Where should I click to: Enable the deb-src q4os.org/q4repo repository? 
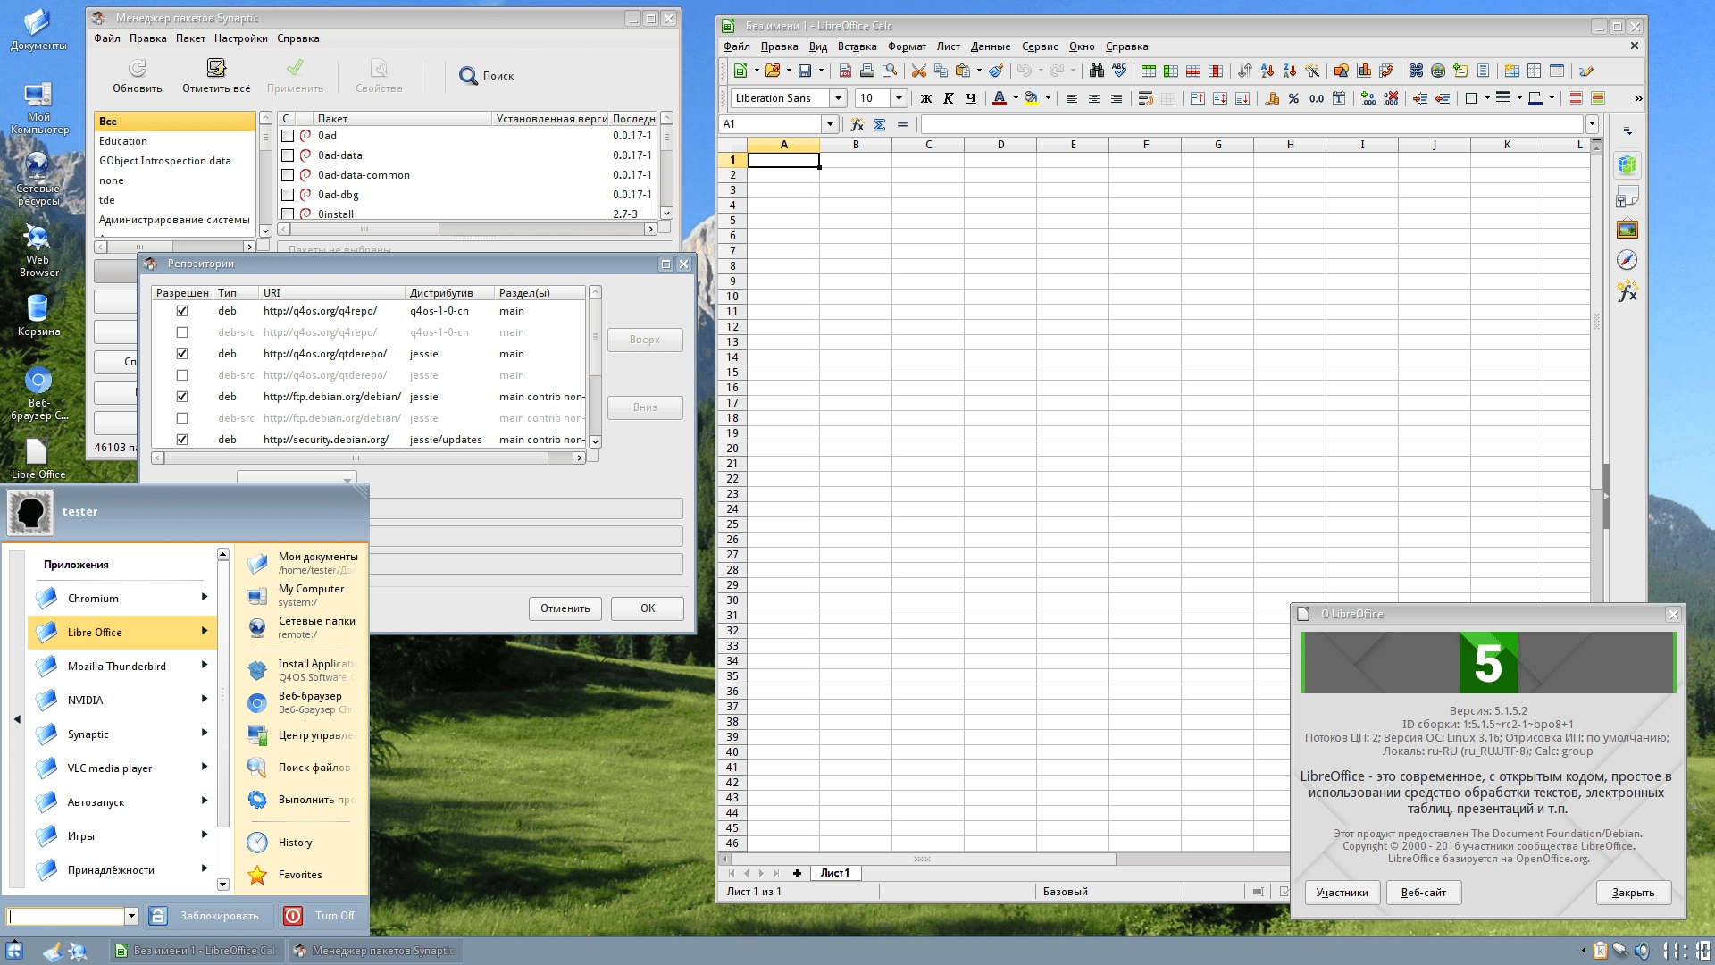coord(182,332)
